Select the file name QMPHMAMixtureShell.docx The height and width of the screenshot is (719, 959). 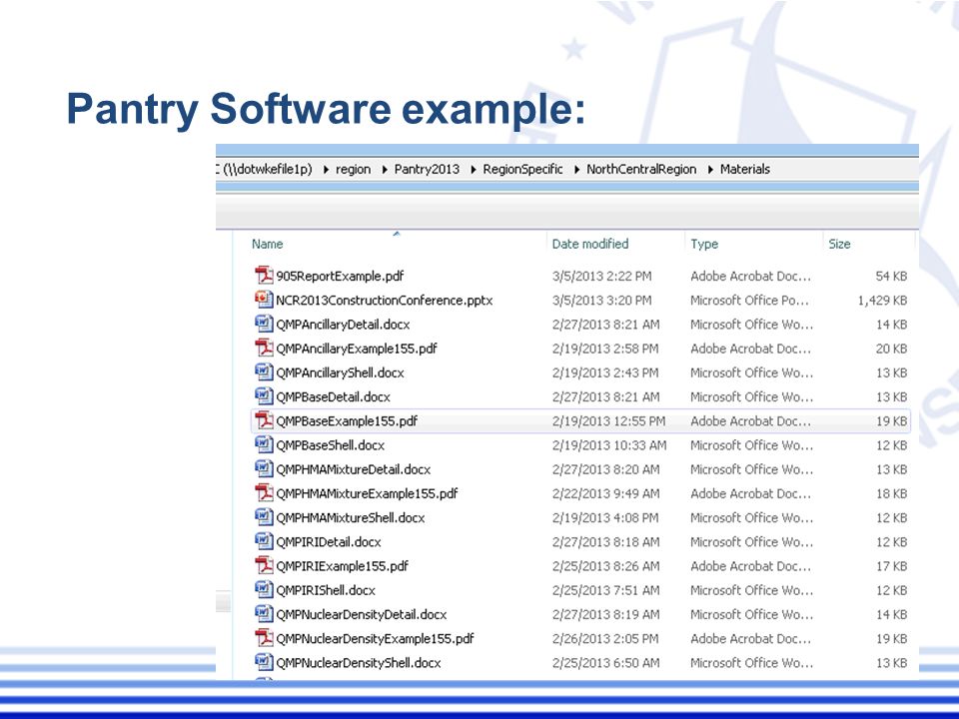pos(350,517)
